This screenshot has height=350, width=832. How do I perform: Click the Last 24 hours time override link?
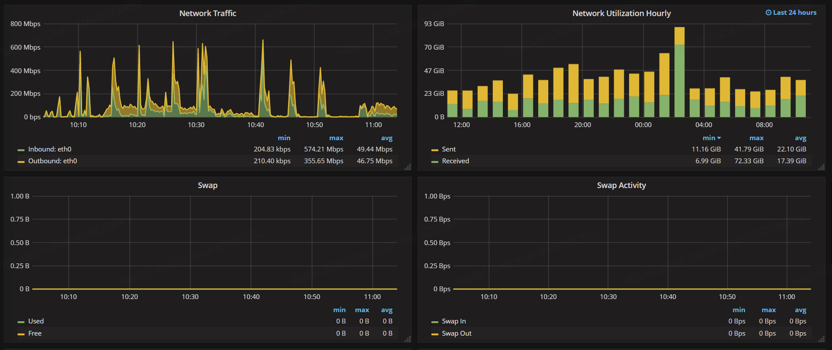pyautogui.click(x=794, y=13)
